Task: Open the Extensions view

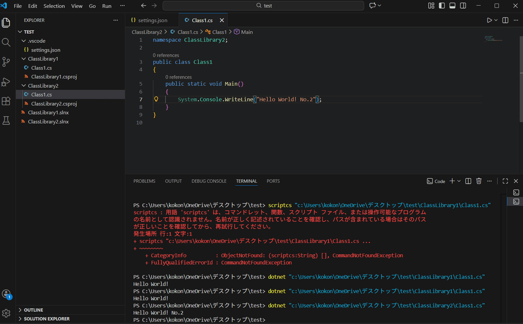Action: [6, 101]
